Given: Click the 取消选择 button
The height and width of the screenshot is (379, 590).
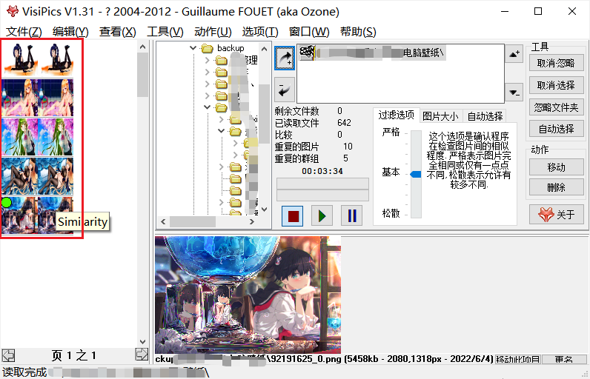Looking at the screenshot, I should 556,85.
